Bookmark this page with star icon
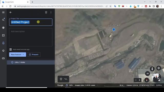The height and width of the screenshot is (92, 164). pos(110,6)
